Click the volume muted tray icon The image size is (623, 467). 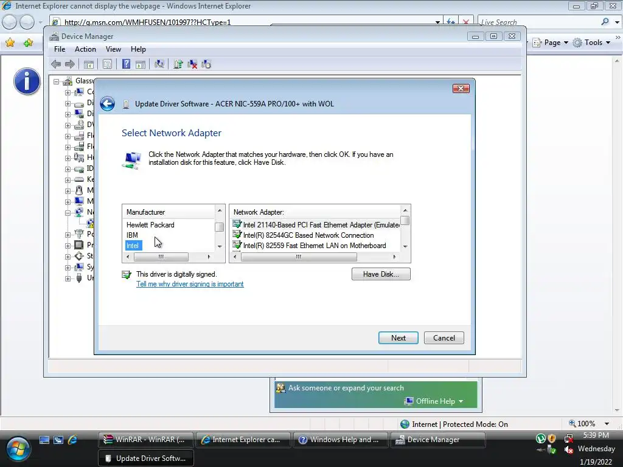pos(569,450)
